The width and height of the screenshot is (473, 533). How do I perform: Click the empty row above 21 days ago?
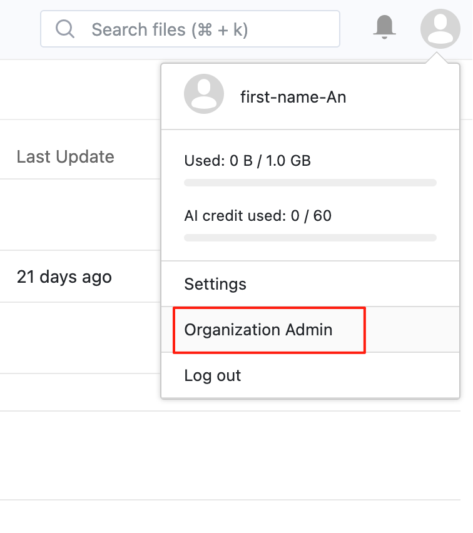pyautogui.click(x=80, y=215)
